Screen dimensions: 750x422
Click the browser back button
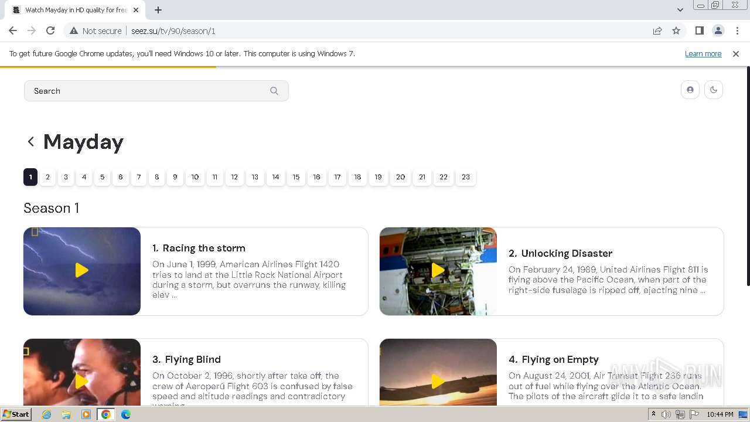click(13, 31)
